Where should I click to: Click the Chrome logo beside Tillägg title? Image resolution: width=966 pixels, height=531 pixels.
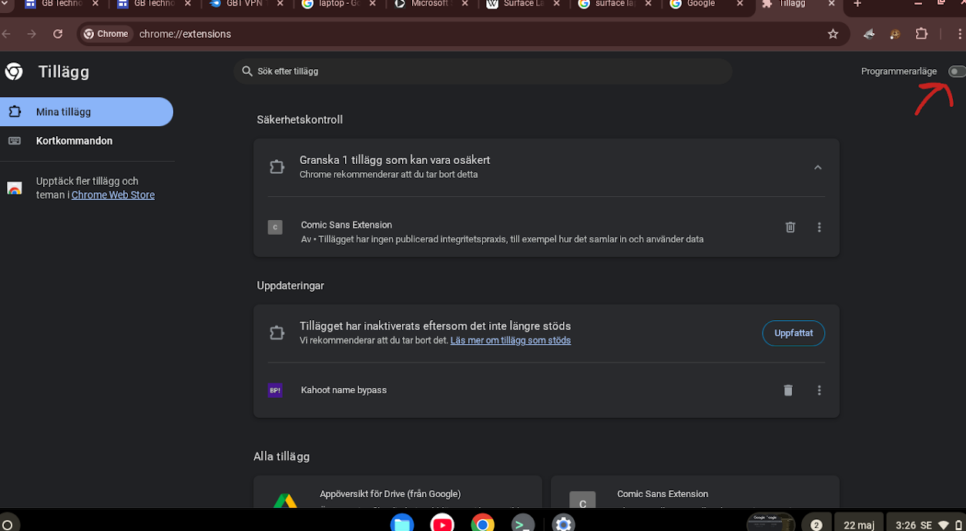14,72
